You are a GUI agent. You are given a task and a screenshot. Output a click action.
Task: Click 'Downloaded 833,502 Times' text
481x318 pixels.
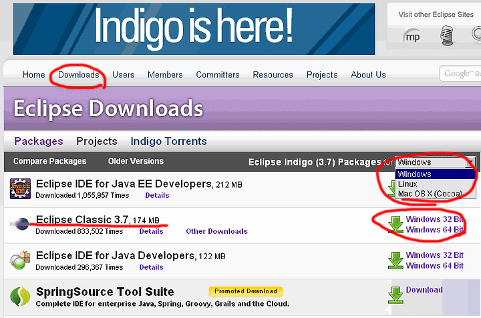pyautogui.click(x=79, y=231)
